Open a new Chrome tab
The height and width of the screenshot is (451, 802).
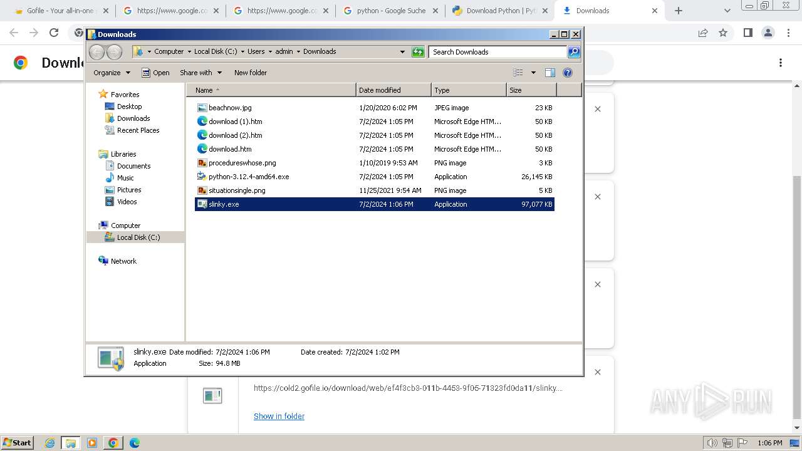pos(679,11)
